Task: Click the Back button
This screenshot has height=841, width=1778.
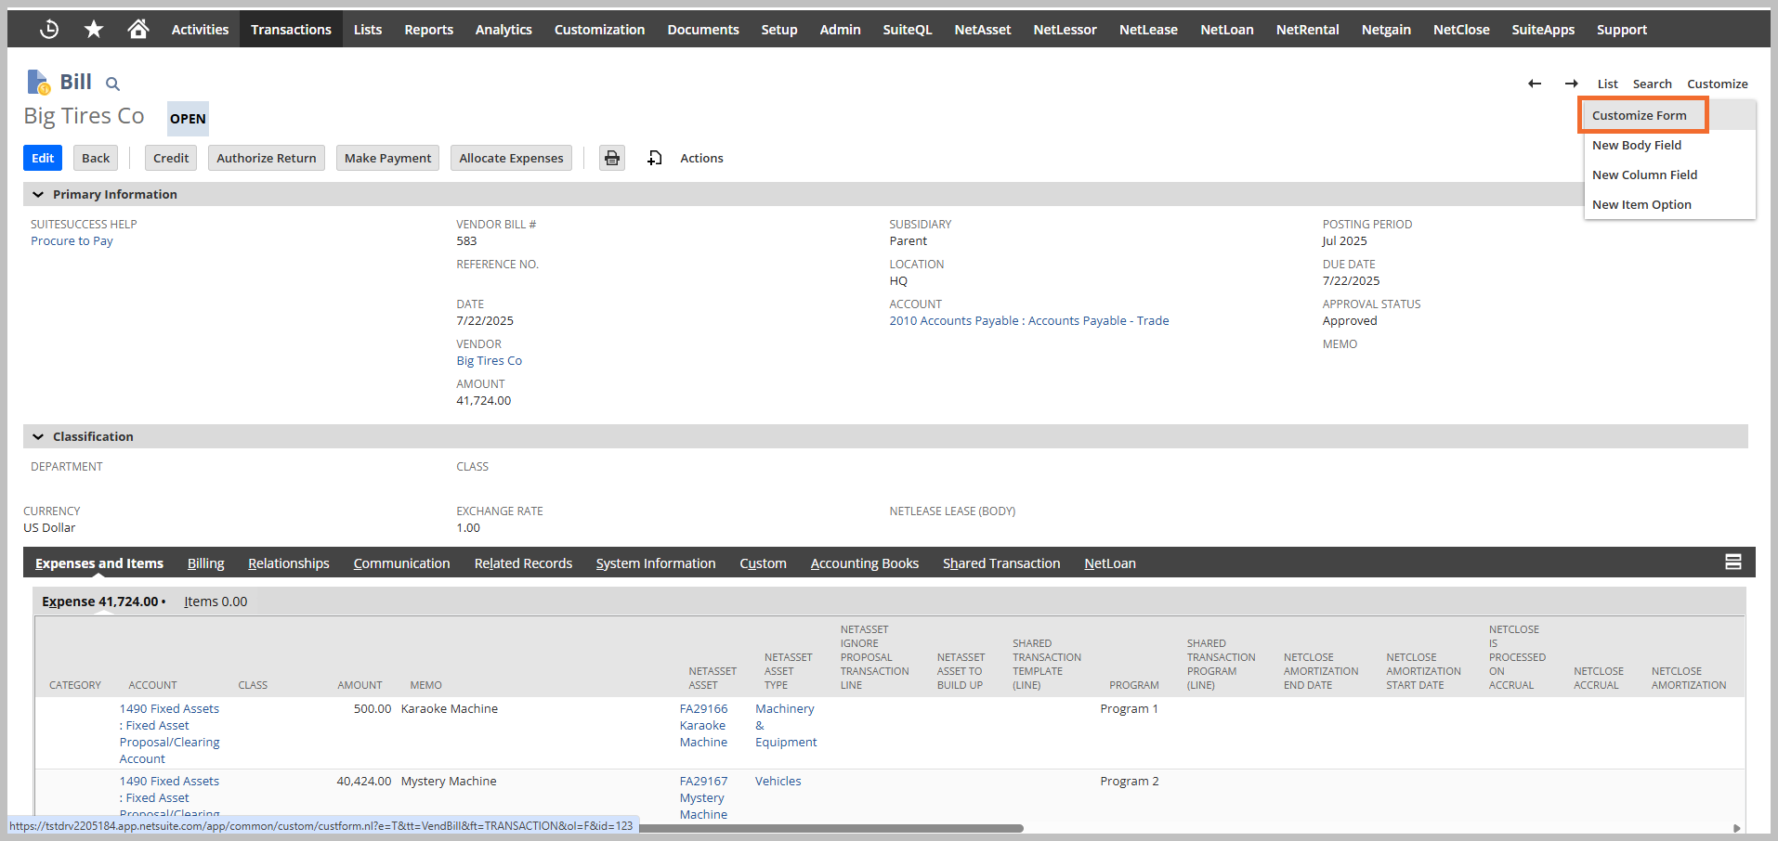Action: (x=96, y=158)
